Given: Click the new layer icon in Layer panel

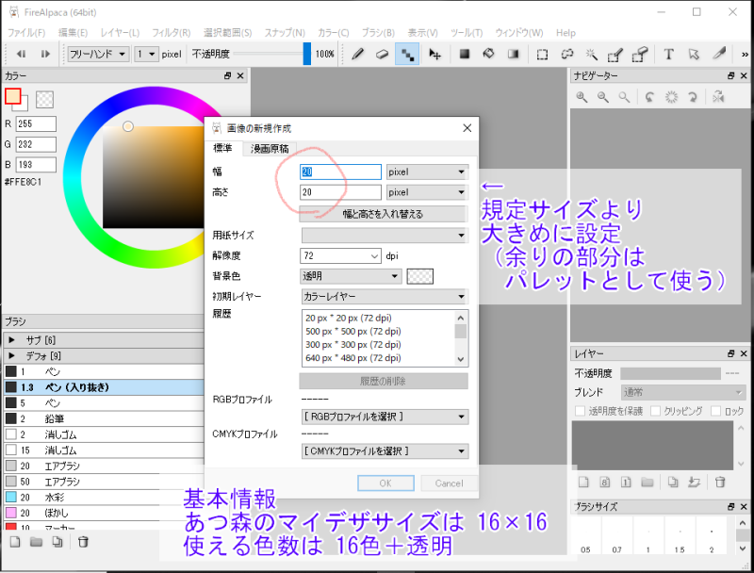Looking at the screenshot, I should coord(583,482).
